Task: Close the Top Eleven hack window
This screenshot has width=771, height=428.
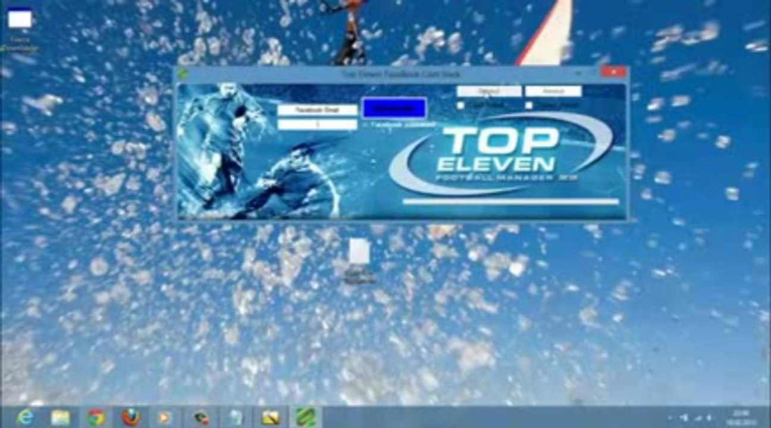Action: (613, 73)
